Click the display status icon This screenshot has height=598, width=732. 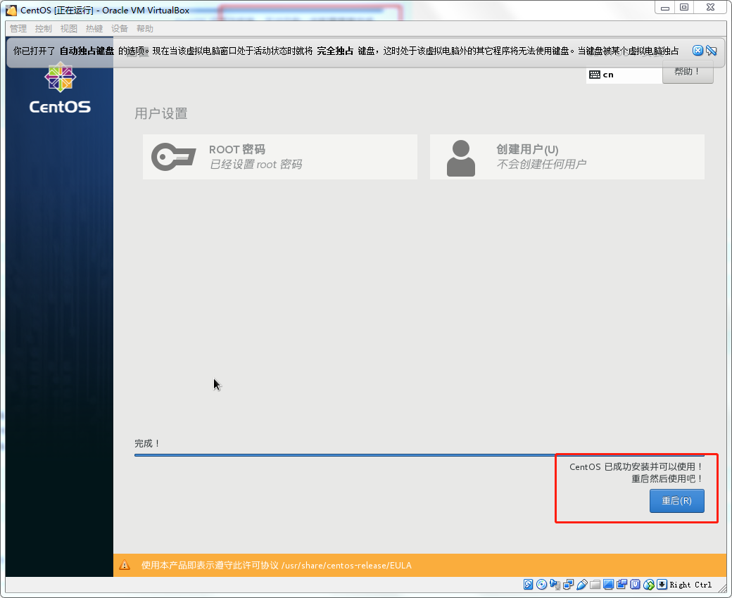point(608,585)
